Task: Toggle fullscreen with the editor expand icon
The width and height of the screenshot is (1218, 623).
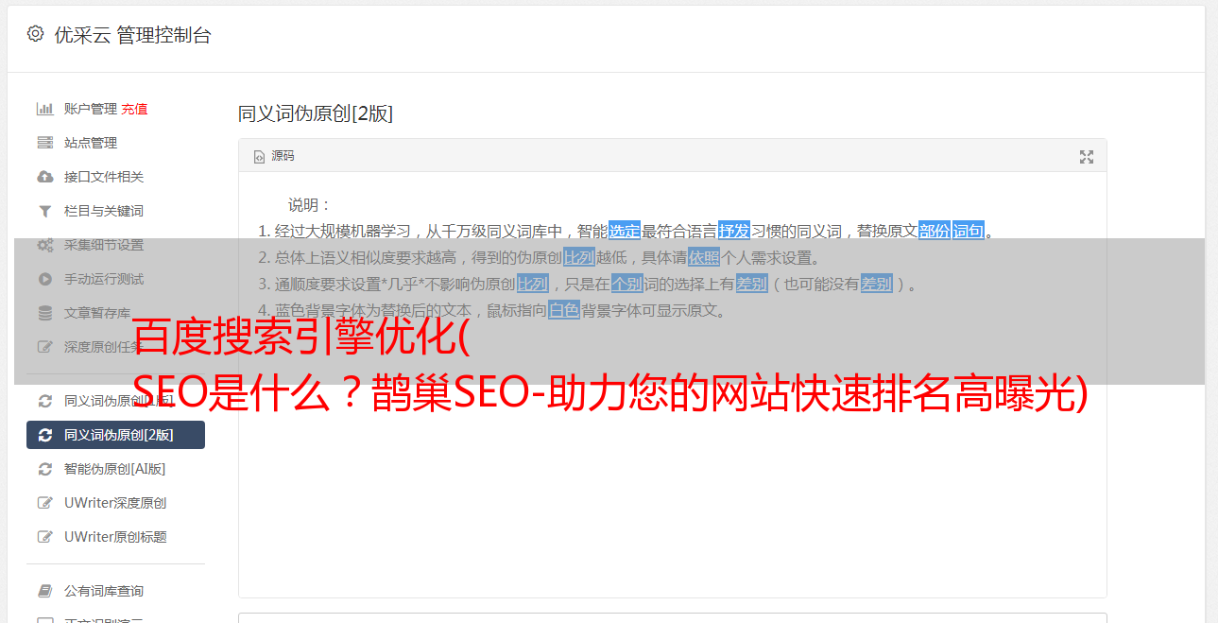Action: tap(1087, 157)
